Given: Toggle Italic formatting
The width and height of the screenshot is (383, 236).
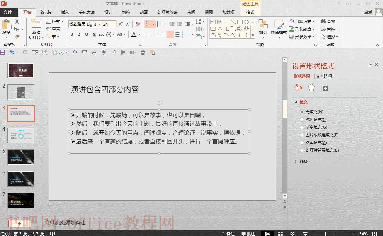Looking at the screenshot, I should pos(79,34).
